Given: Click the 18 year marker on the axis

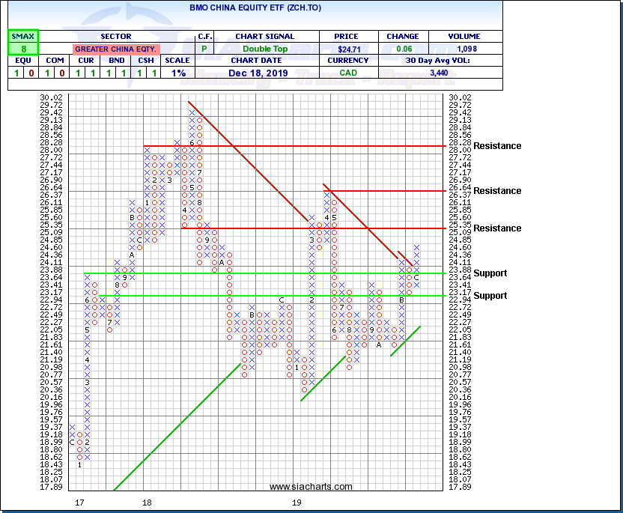Looking at the screenshot, I should point(148,502).
